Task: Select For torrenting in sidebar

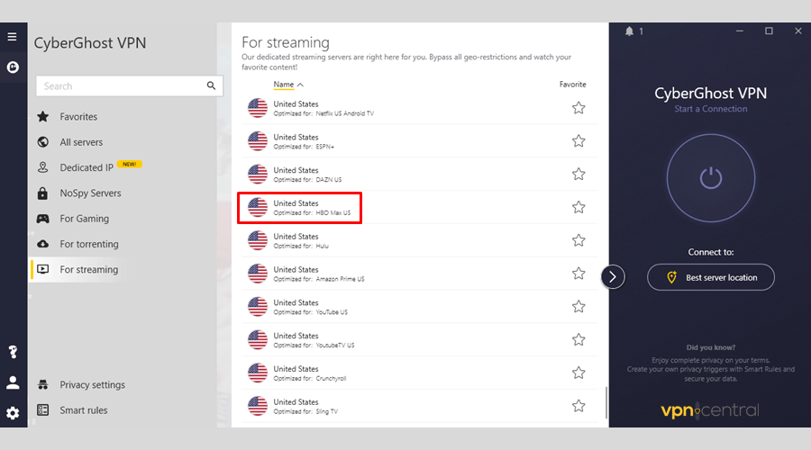Action: point(88,244)
